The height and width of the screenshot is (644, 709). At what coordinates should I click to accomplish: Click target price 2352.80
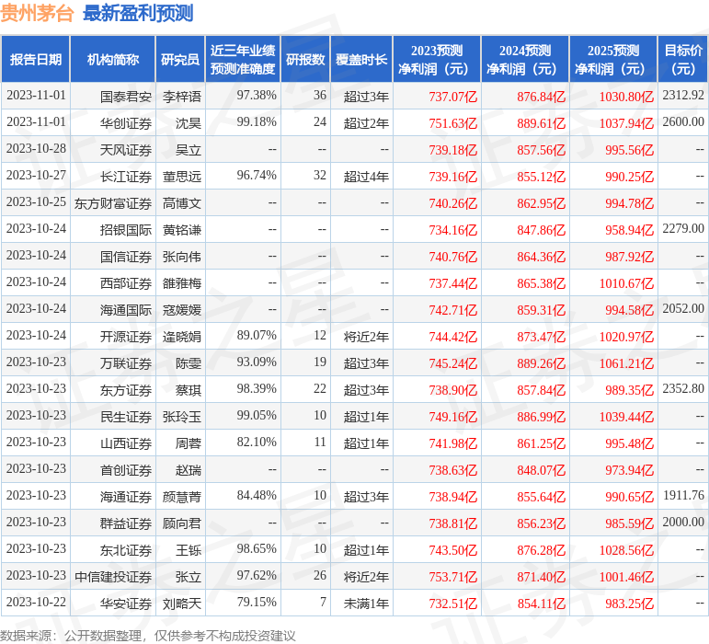(683, 388)
